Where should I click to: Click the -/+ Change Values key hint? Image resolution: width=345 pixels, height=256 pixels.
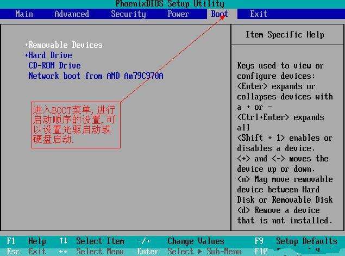pyautogui.click(x=143, y=241)
